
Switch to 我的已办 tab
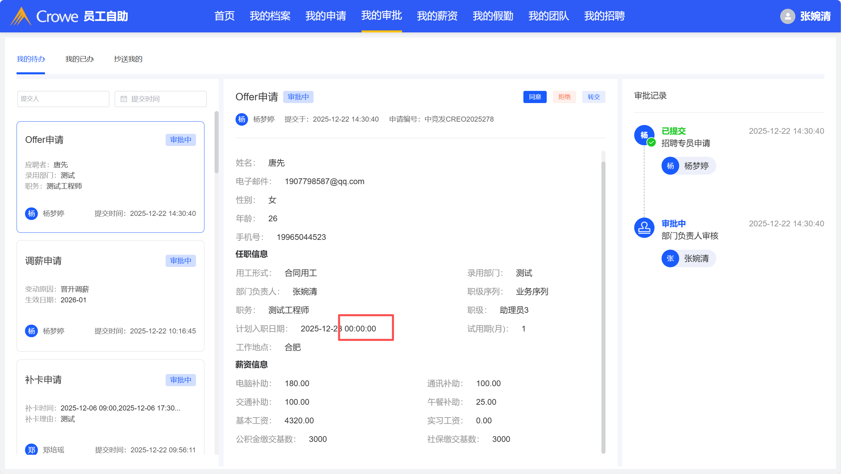tap(79, 59)
